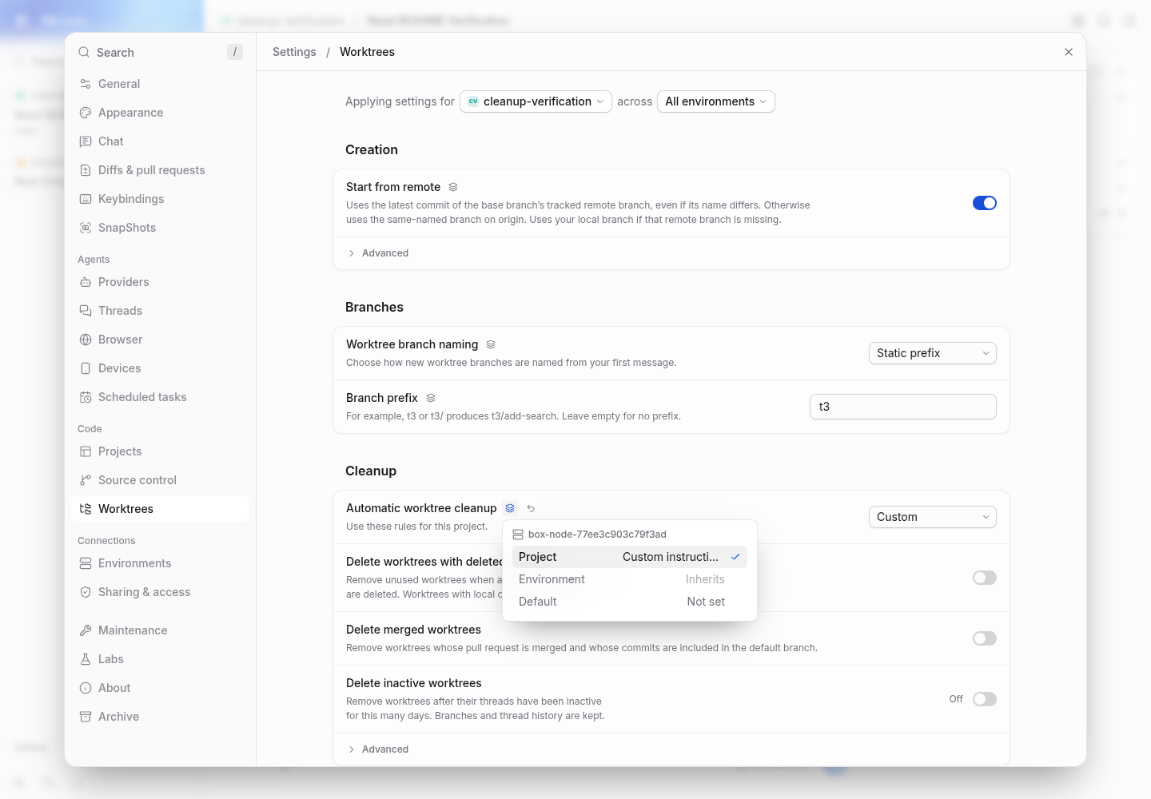Click the Scheduled tasks calendar icon
Image resolution: width=1151 pixels, height=799 pixels.
(x=86, y=397)
